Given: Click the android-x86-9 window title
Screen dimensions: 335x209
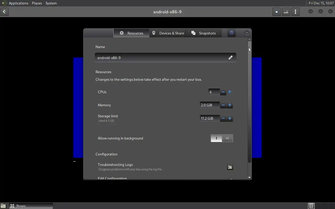Looking at the screenshot, I should point(167,12).
